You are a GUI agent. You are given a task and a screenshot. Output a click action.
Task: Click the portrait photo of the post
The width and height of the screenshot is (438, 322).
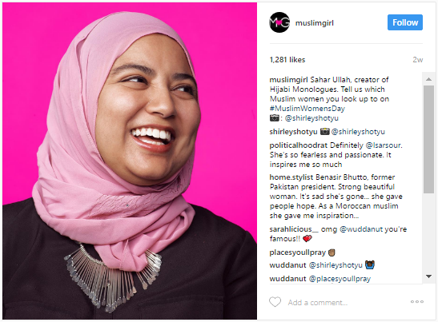pyautogui.click(x=130, y=161)
